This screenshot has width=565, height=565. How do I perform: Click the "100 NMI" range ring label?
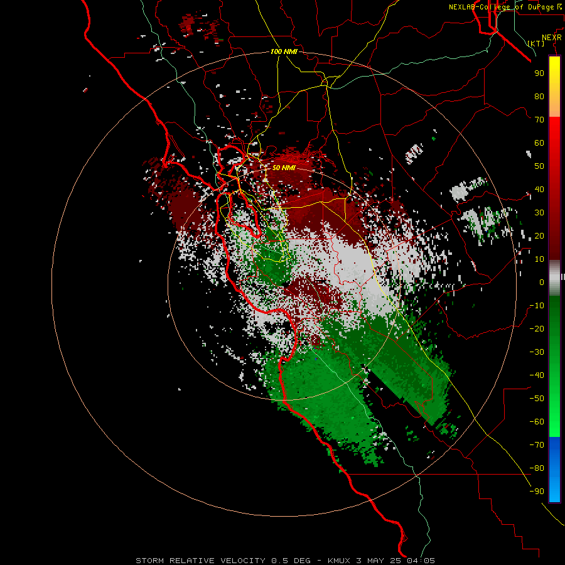click(284, 51)
